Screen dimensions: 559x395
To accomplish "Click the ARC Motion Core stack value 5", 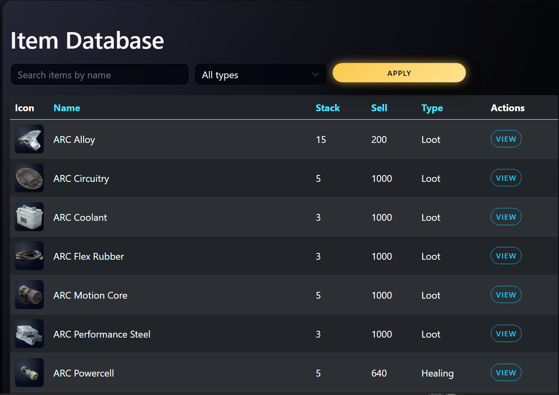I will pyautogui.click(x=318, y=295).
